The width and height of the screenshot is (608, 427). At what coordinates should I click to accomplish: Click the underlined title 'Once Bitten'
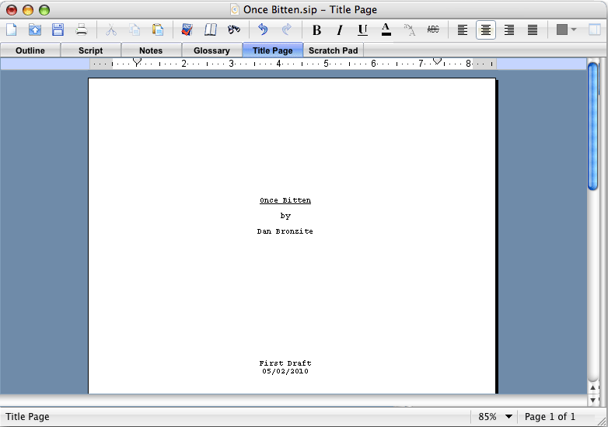tap(285, 200)
